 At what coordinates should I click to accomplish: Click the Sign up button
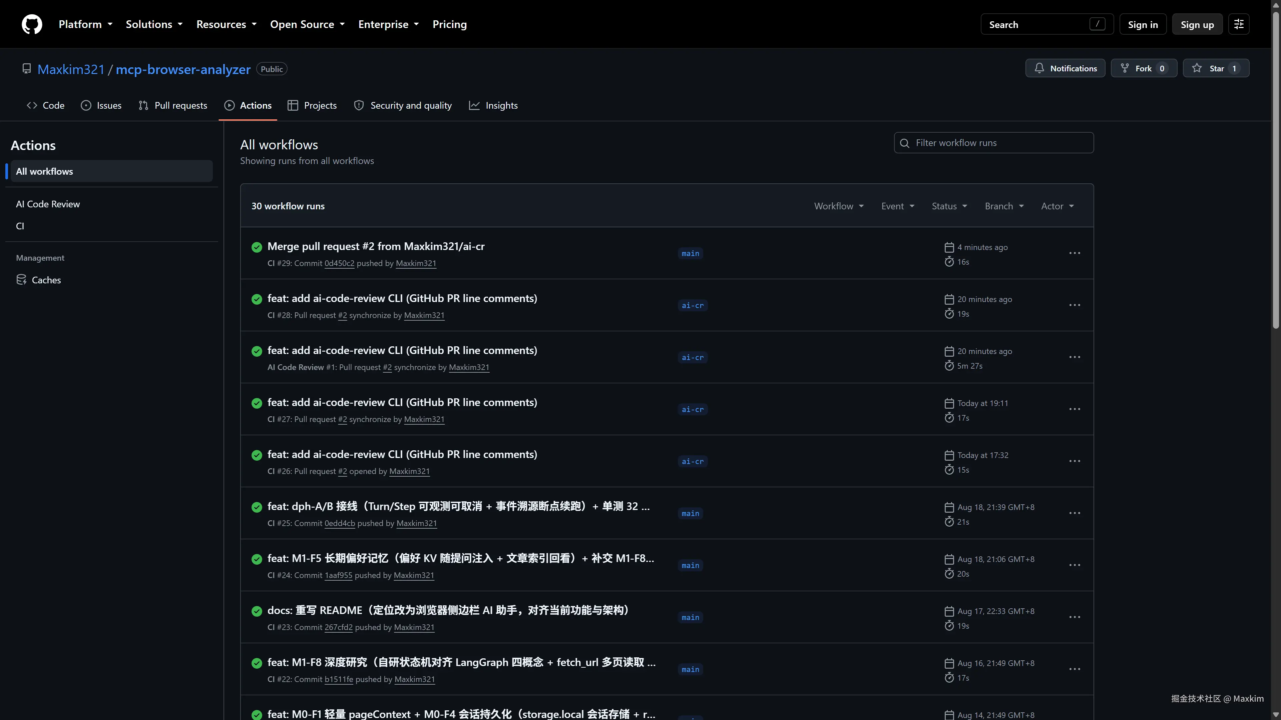1198,24
